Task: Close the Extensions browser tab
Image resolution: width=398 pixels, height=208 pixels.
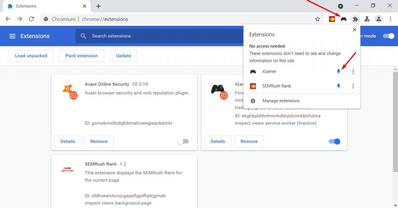Action: click(84, 6)
